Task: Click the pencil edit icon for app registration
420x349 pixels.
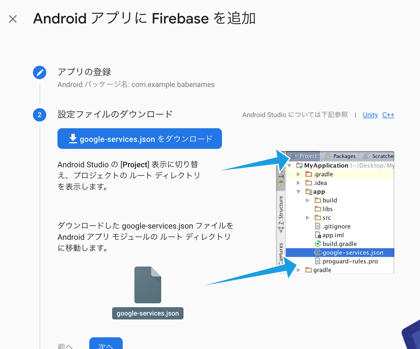Action: pos(40,72)
